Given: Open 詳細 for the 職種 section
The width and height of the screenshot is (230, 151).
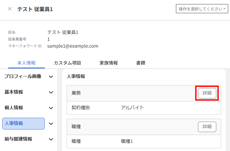Looking at the screenshot, I should coord(207,127).
